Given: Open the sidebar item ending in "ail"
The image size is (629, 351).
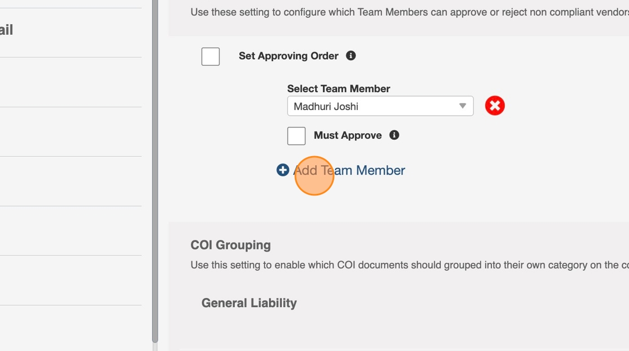Looking at the screenshot, I should click(x=7, y=30).
